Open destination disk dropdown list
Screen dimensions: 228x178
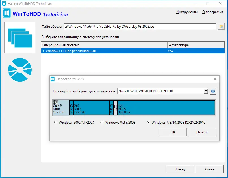[x=205, y=91]
